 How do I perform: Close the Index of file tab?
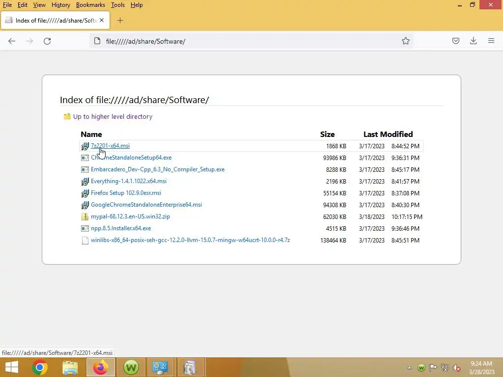[102, 20]
